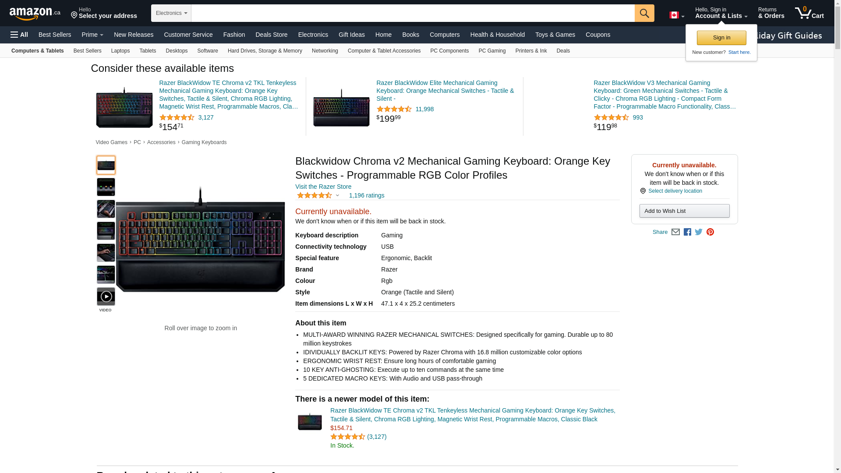Click the search magnifier button
The height and width of the screenshot is (473, 841).
pyautogui.click(x=644, y=13)
